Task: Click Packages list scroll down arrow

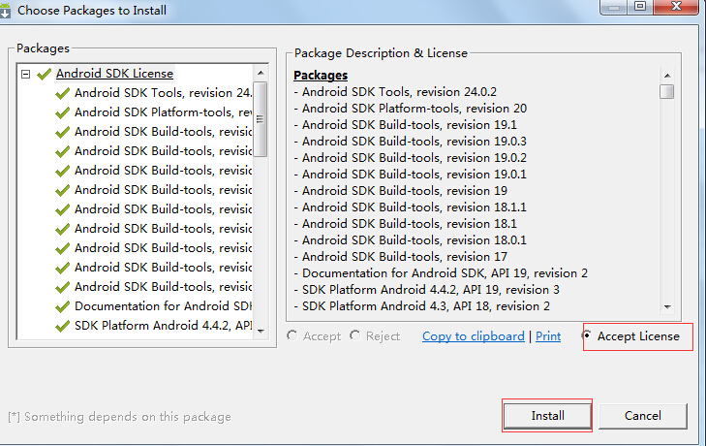Action: pyautogui.click(x=261, y=331)
